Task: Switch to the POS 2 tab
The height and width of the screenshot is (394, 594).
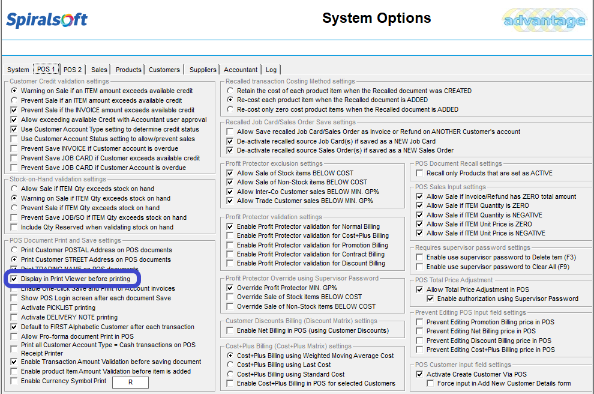Action: [73, 70]
